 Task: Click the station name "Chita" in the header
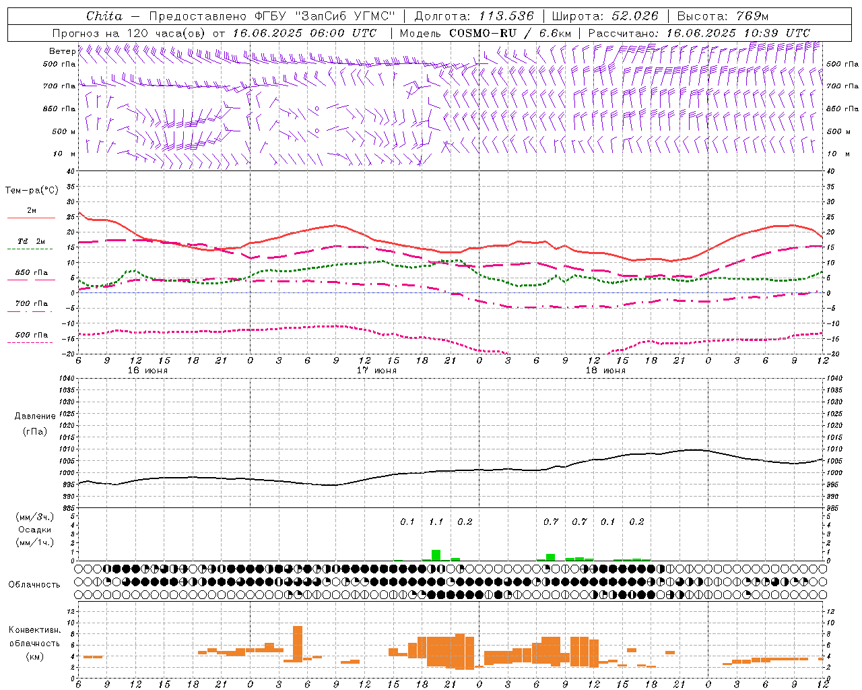[104, 16]
